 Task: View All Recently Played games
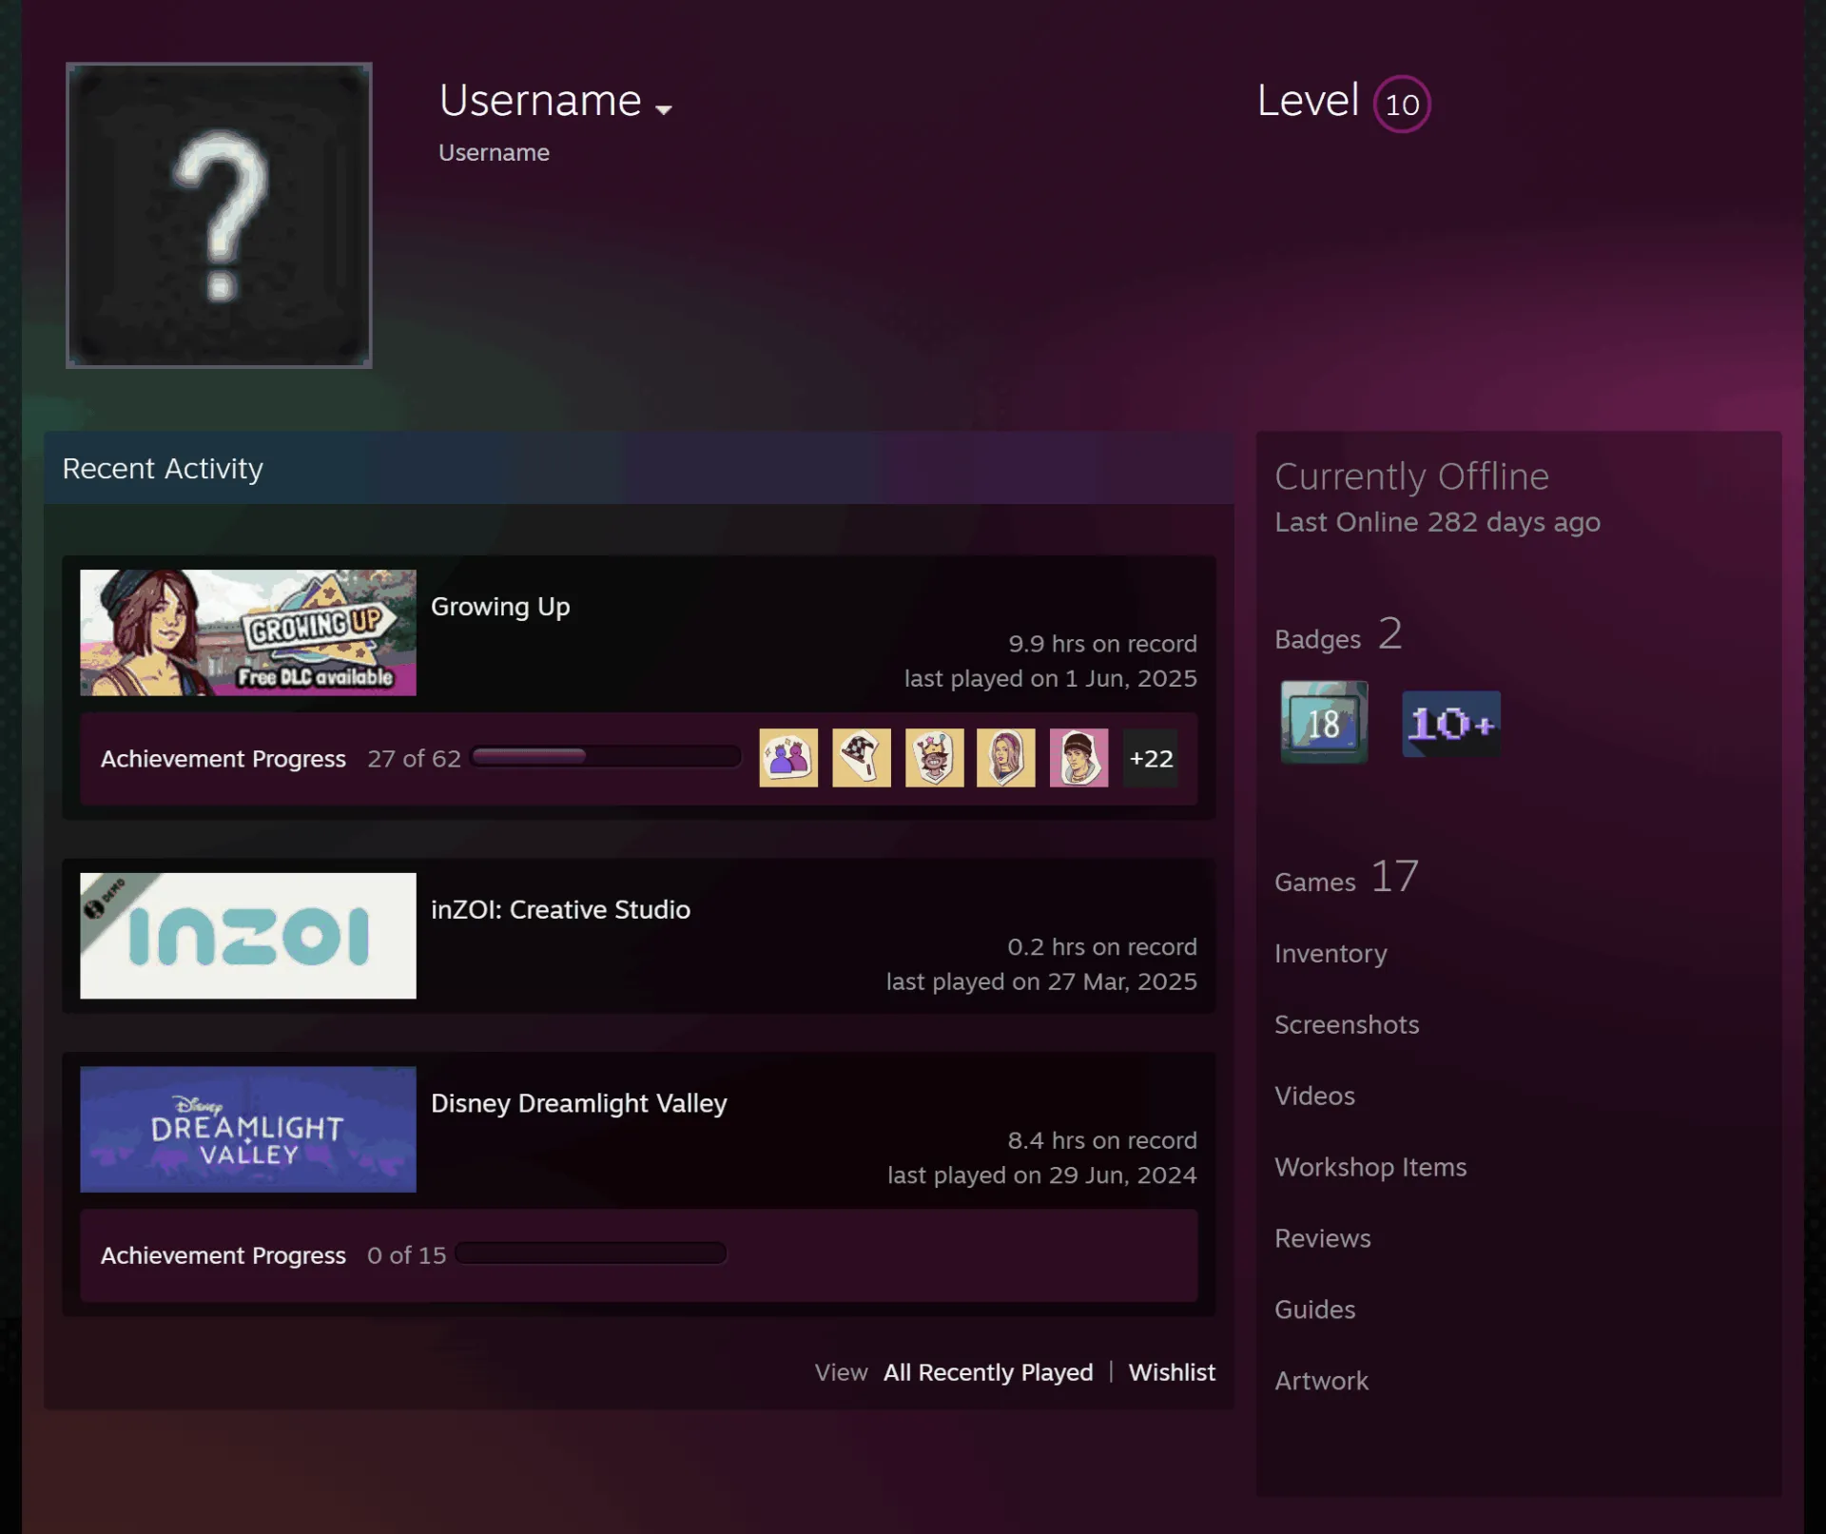coord(988,1372)
